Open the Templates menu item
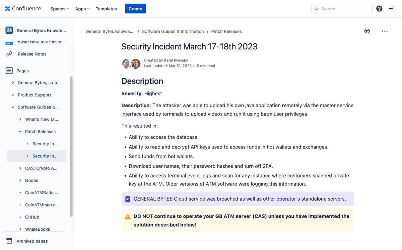The height and width of the screenshot is (250, 402). tap(106, 9)
